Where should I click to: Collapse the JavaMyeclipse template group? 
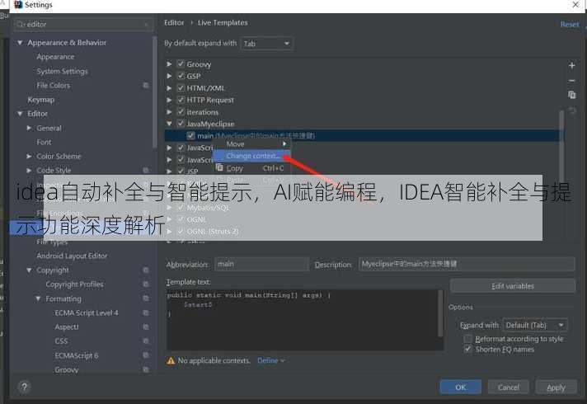(x=169, y=124)
